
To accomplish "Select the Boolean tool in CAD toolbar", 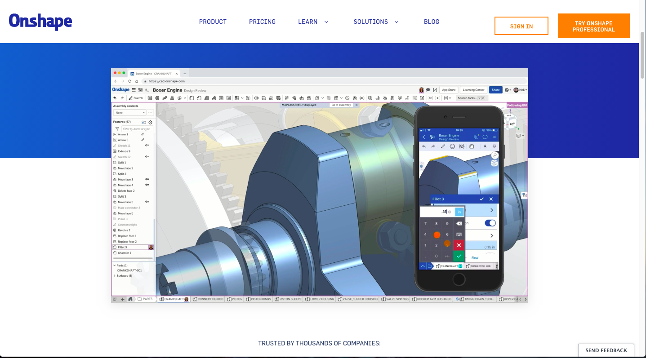I will coord(256,98).
